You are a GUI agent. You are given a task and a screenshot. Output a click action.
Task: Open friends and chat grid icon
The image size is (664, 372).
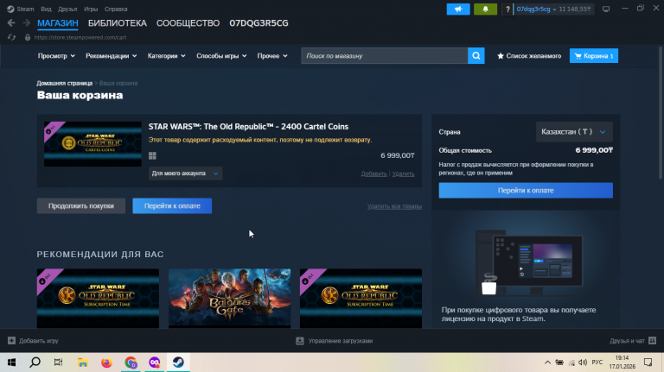652,340
